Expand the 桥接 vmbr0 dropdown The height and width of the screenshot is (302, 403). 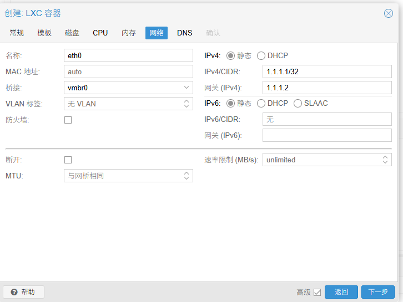coord(187,88)
